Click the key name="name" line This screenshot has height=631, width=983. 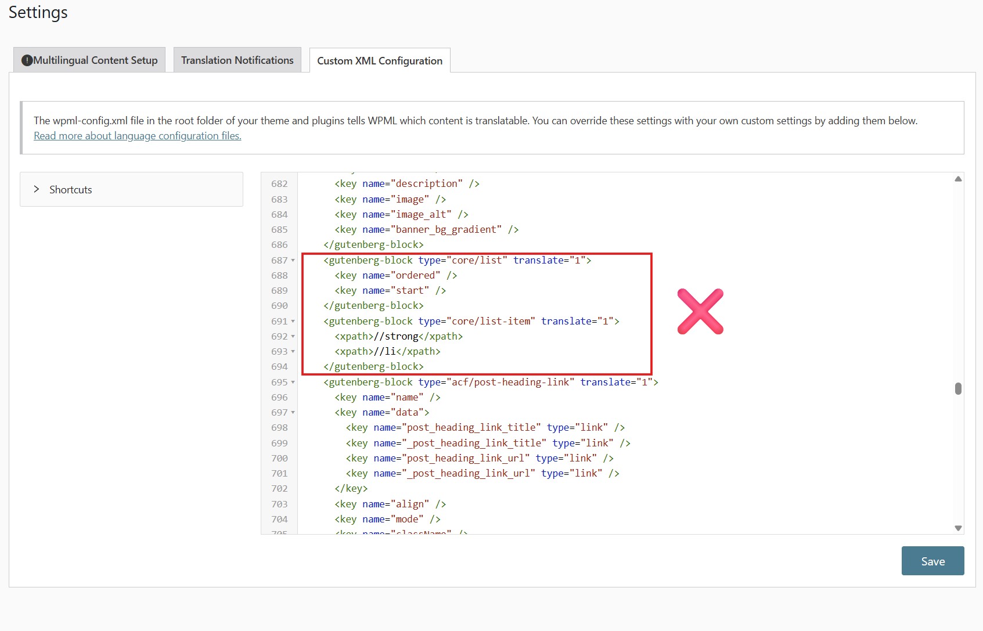tap(387, 397)
